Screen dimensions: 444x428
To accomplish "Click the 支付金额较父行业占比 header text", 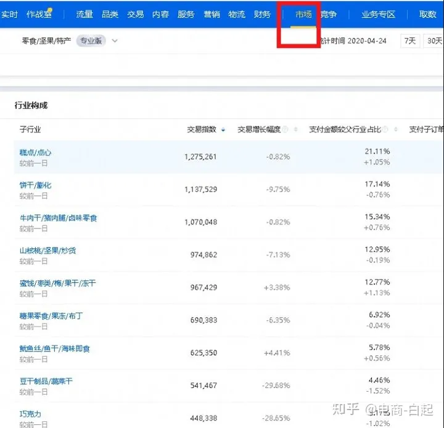I will click(345, 129).
